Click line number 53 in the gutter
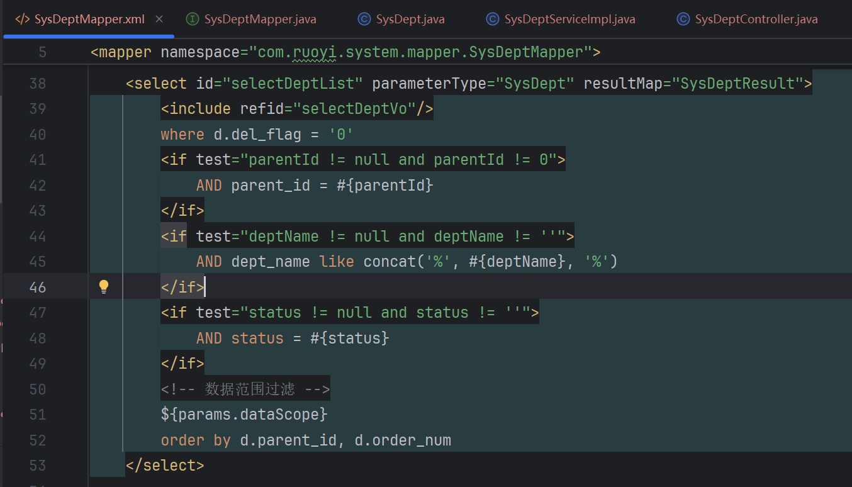Screen dimensions: 852x487 (38, 466)
